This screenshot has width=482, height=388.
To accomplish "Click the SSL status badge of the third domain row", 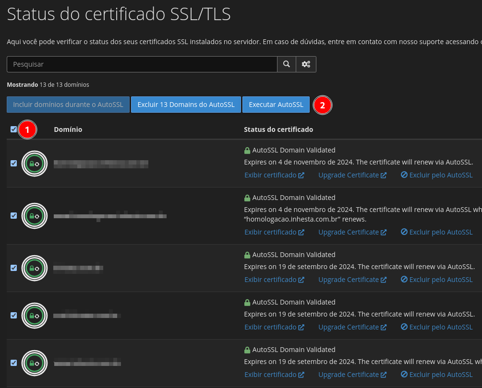I will click(x=35, y=268).
